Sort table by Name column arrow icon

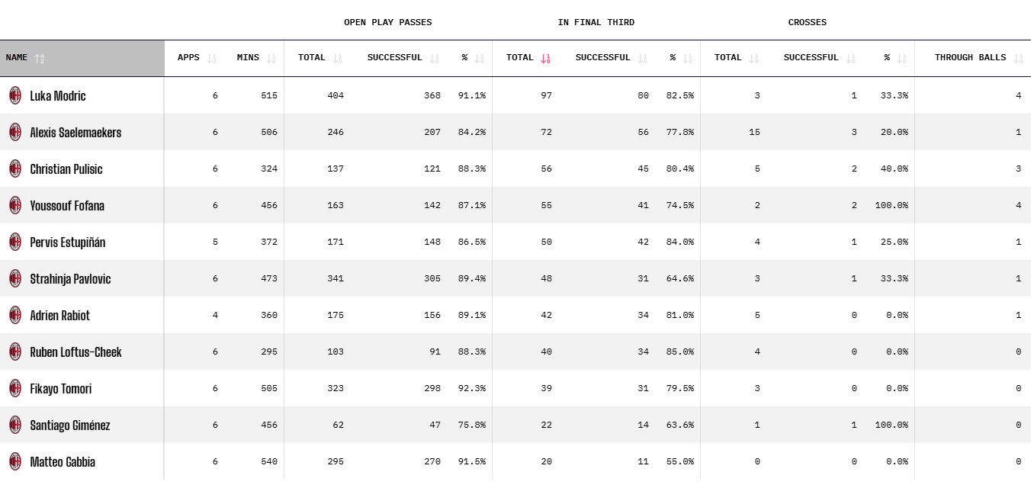click(x=40, y=58)
